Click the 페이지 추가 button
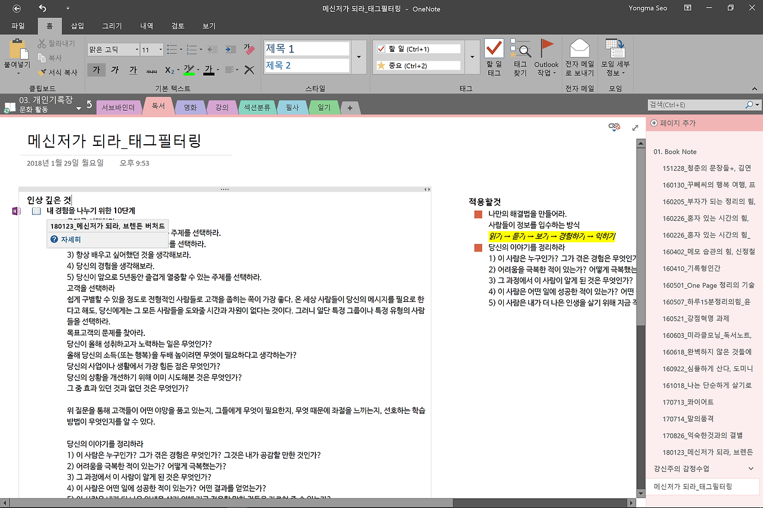 [x=674, y=123]
